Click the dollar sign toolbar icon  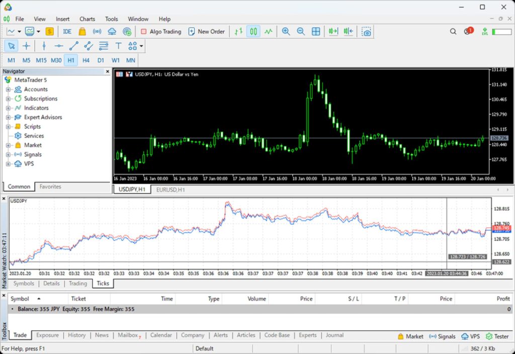tap(50, 32)
